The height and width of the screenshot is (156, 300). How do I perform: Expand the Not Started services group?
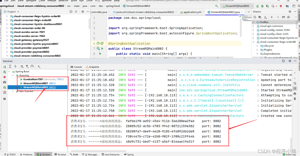pyautogui.click(x=13, y=91)
